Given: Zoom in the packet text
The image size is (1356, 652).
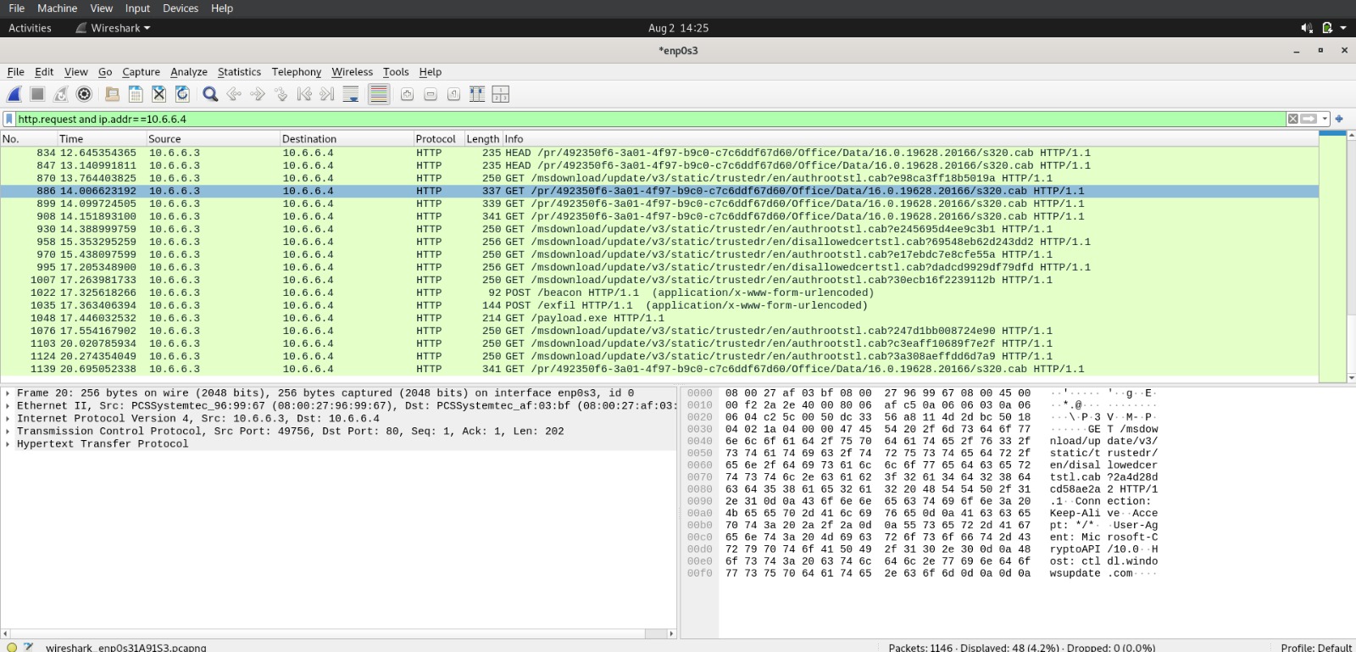Looking at the screenshot, I should 407,94.
